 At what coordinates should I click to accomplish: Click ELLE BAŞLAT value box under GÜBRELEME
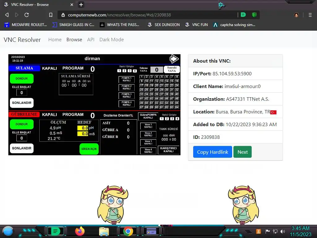point(22,138)
